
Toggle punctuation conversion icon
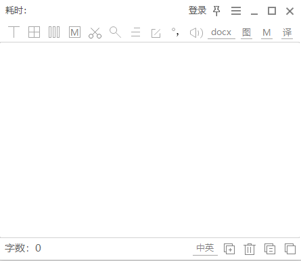coord(176,32)
